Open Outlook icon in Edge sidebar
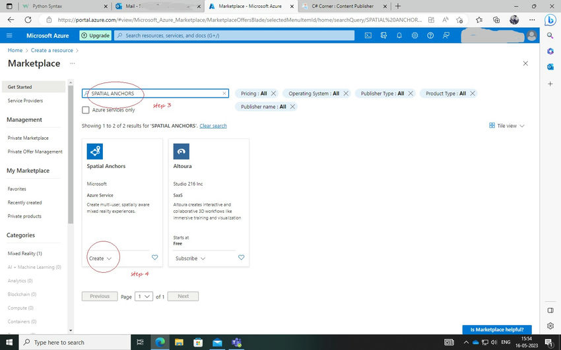The width and height of the screenshot is (561, 350). coord(550,67)
